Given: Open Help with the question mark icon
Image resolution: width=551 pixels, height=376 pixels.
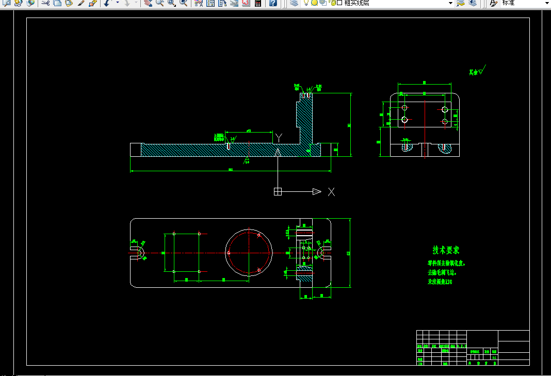Looking at the screenshot, I should tap(273, 3).
